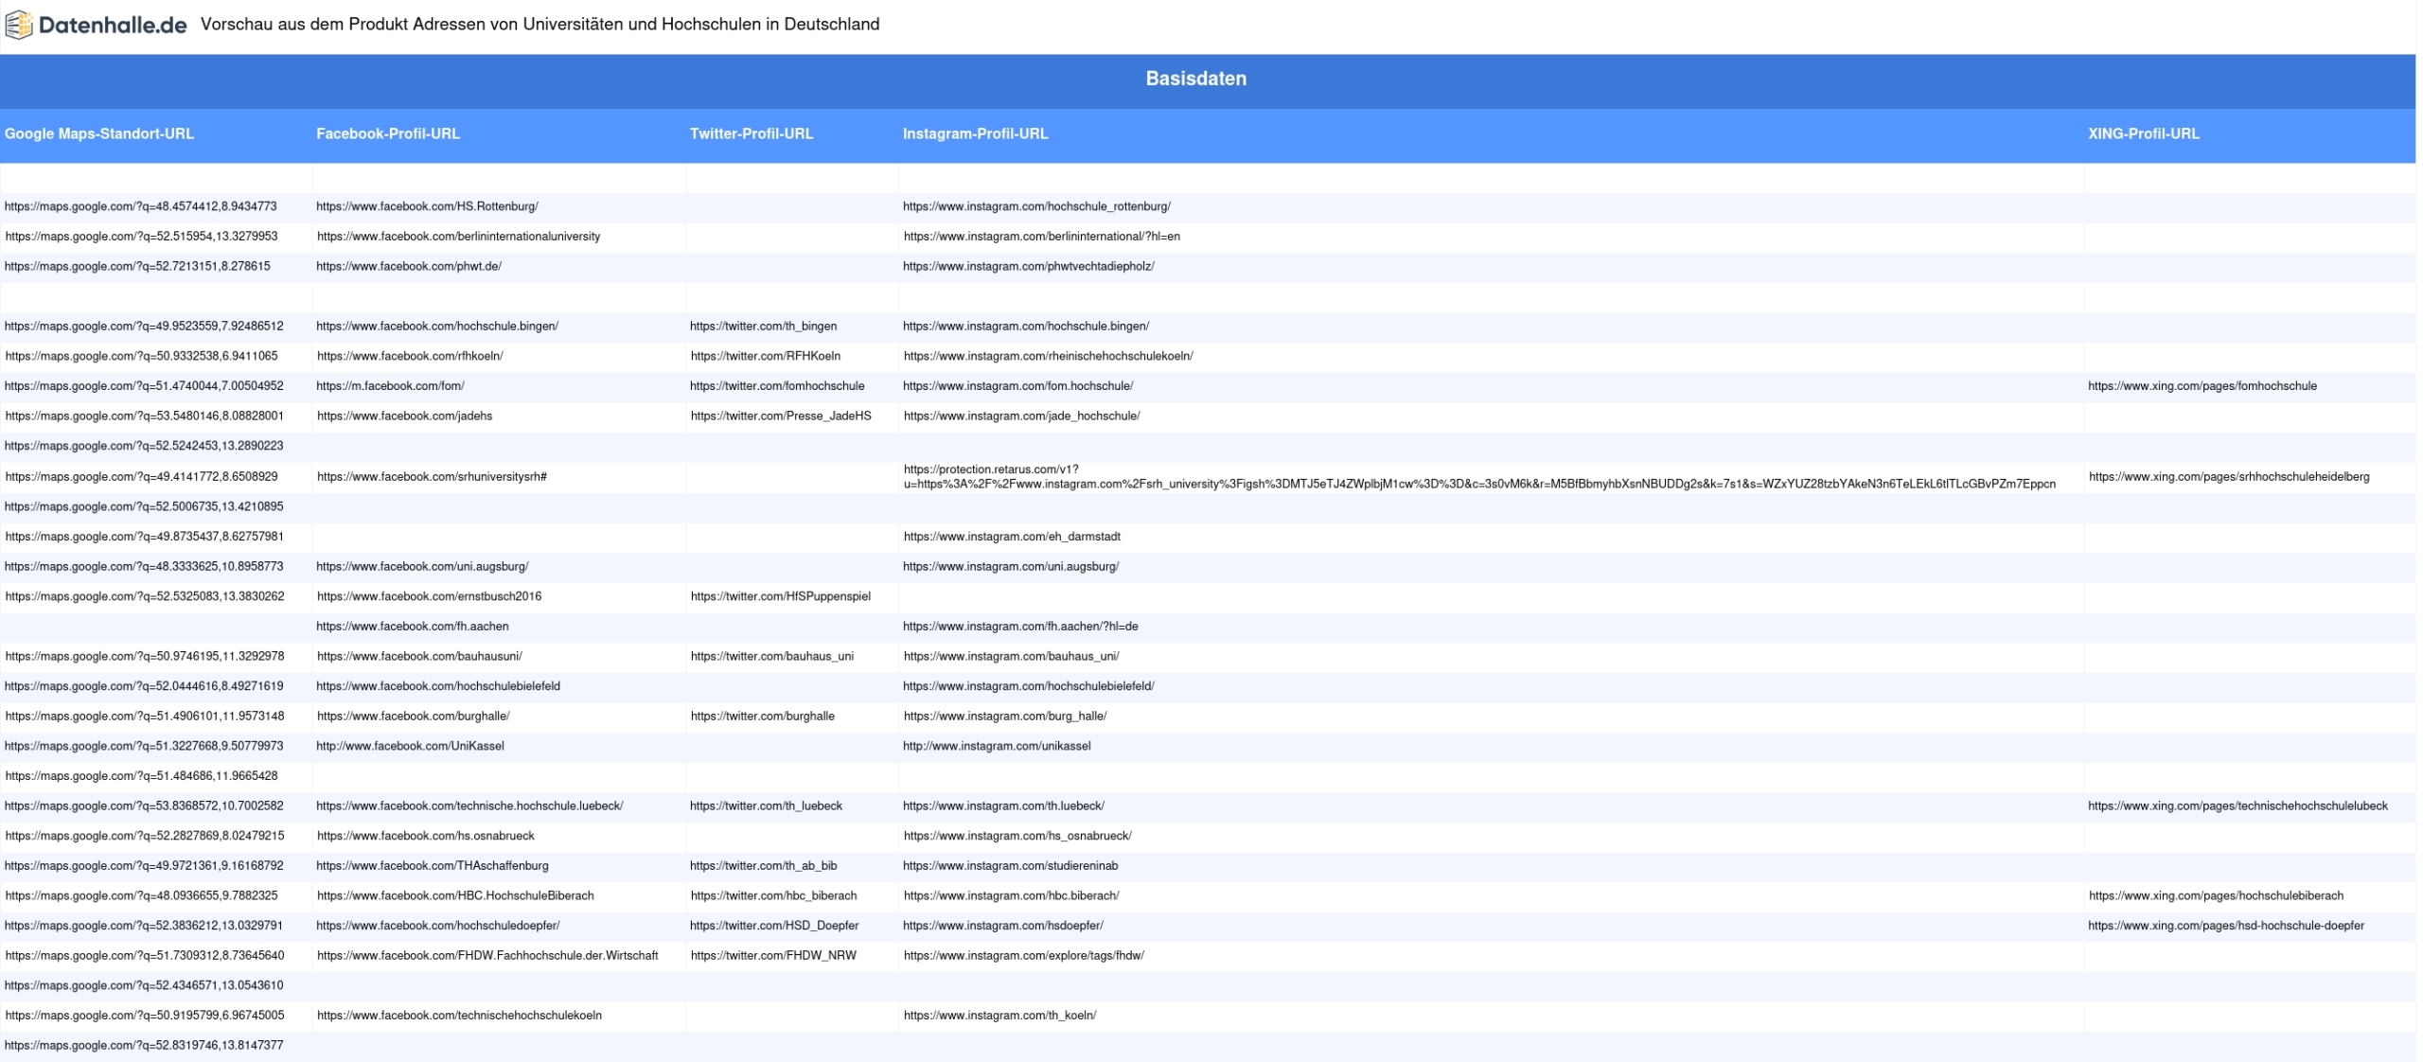Click facebook.com/srhuniversitysrh# cell
This screenshot has height=1062, width=2423.
(x=432, y=477)
